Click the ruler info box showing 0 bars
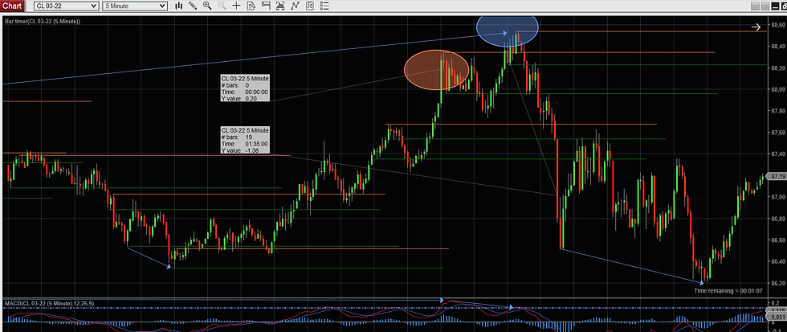Screen dimensions: 787x332 [245, 88]
